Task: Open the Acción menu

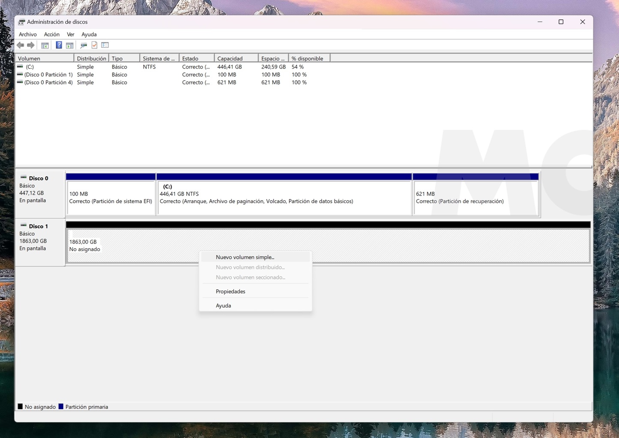Action: (51, 34)
